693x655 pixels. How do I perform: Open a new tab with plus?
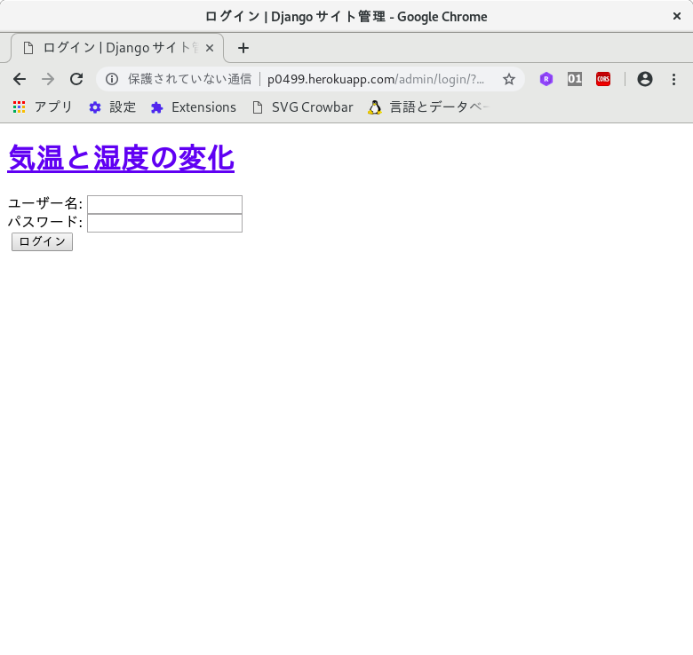(243, 48)
